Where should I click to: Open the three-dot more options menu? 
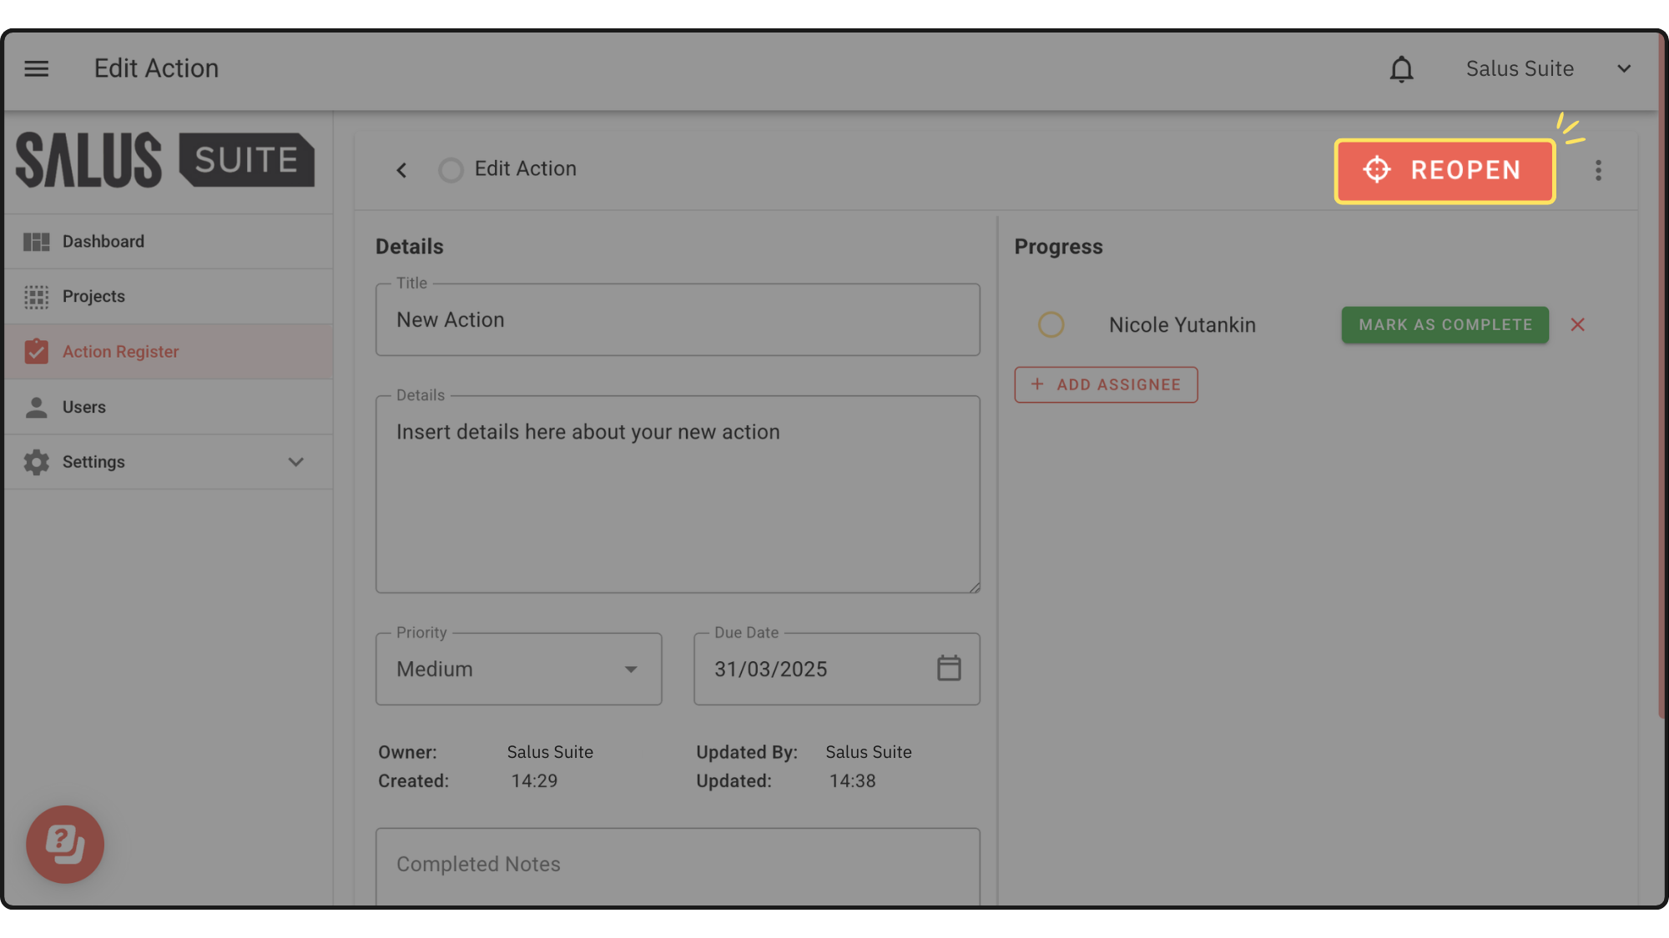pos(1598,170)
